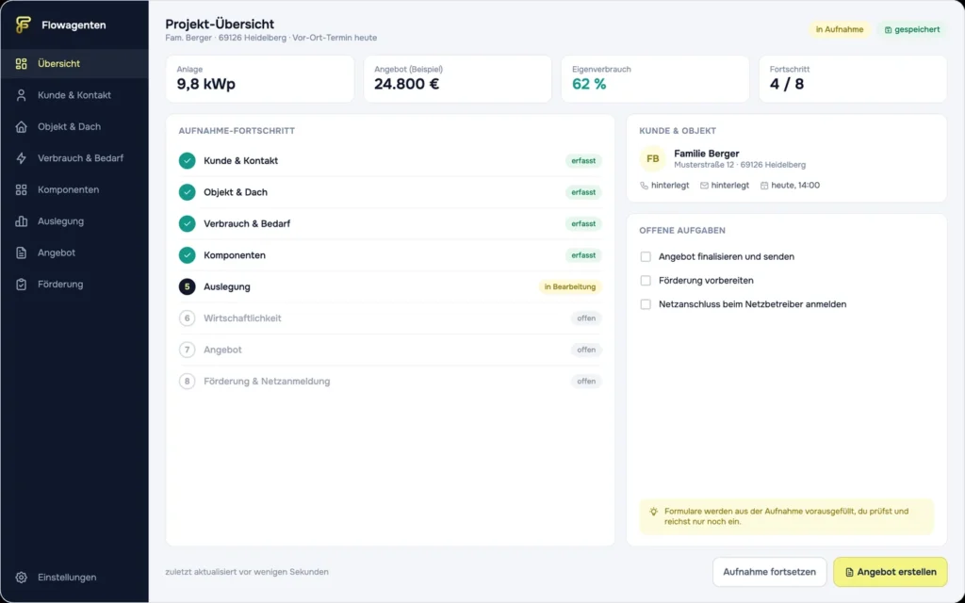The image size is (965, 603).
Task: Check 'Netzanschluss beim Netzbetreiber anmelden' task
Action: 646,304
